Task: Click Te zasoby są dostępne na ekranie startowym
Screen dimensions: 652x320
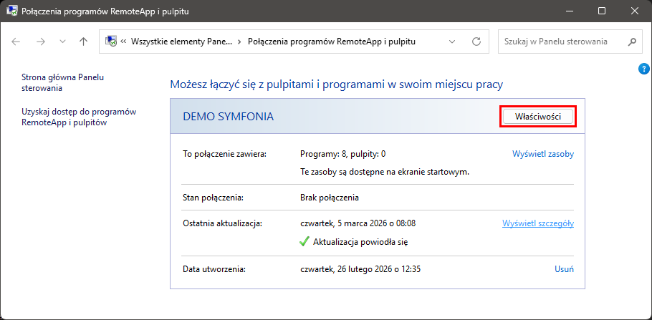Action: pos(385,172)
